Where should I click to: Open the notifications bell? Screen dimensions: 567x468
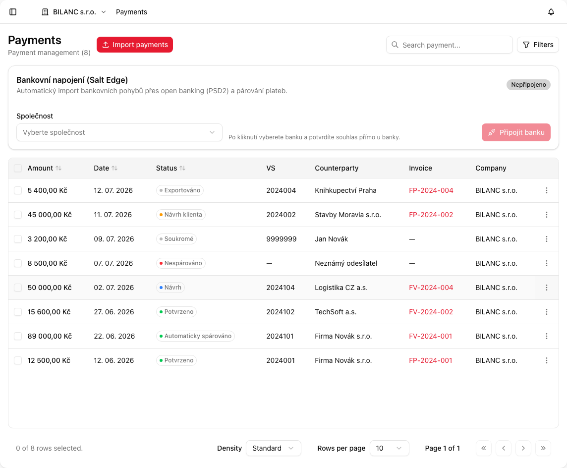[x=551, y=12]
